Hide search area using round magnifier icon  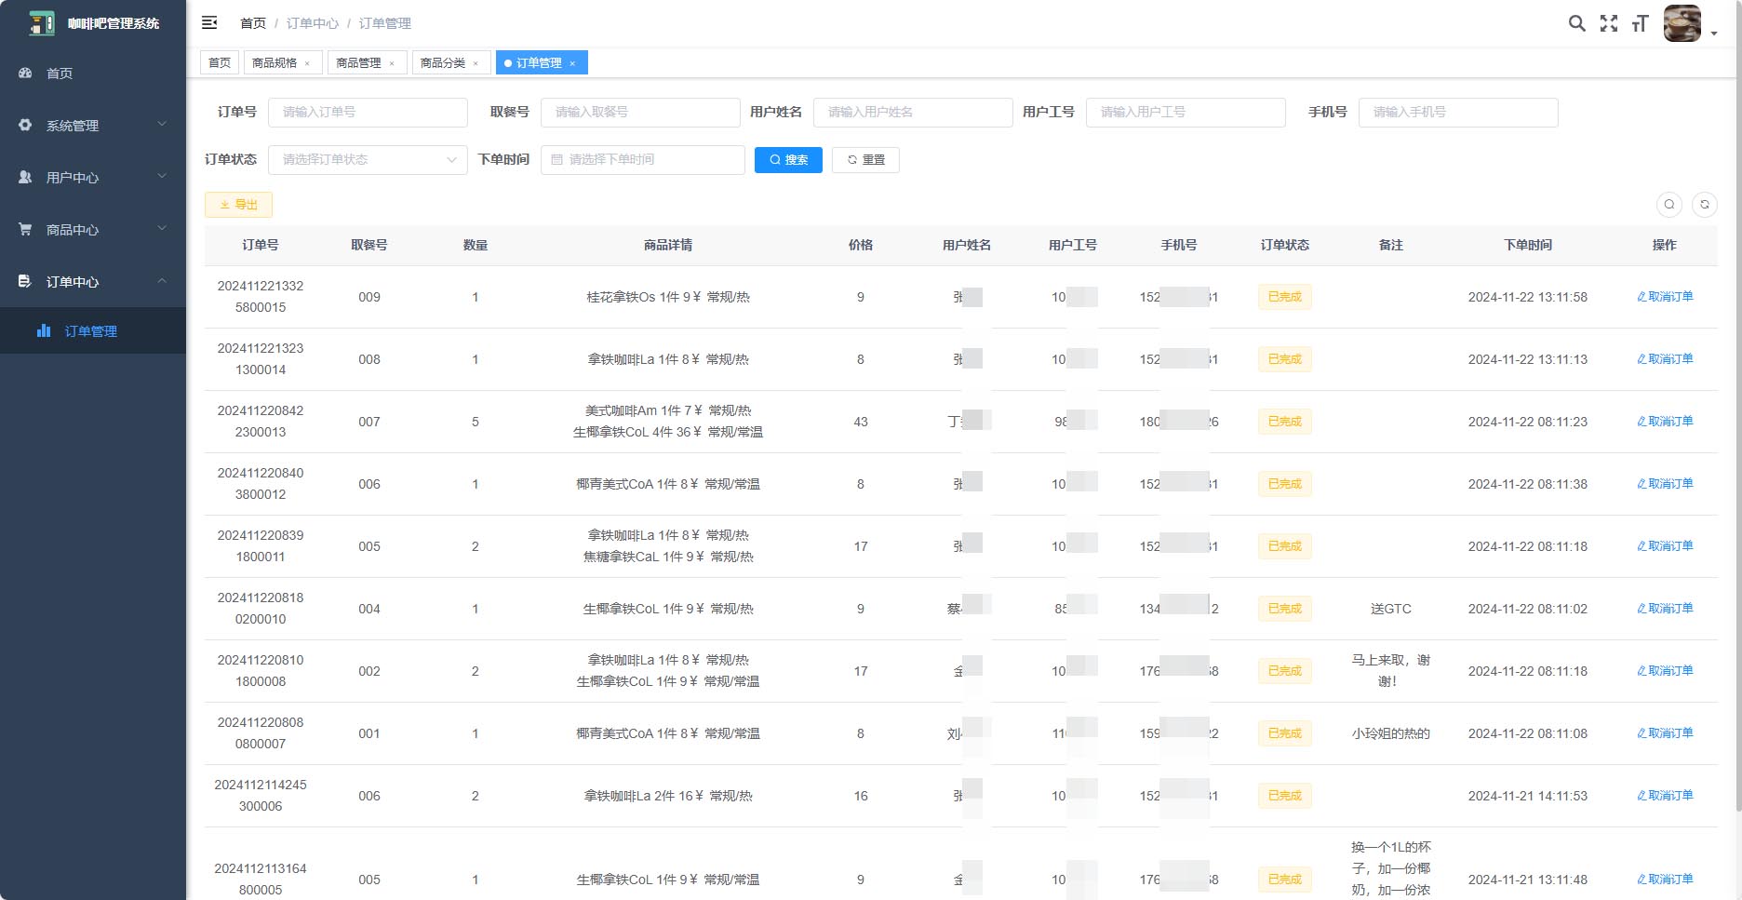tap(1669, 204)
